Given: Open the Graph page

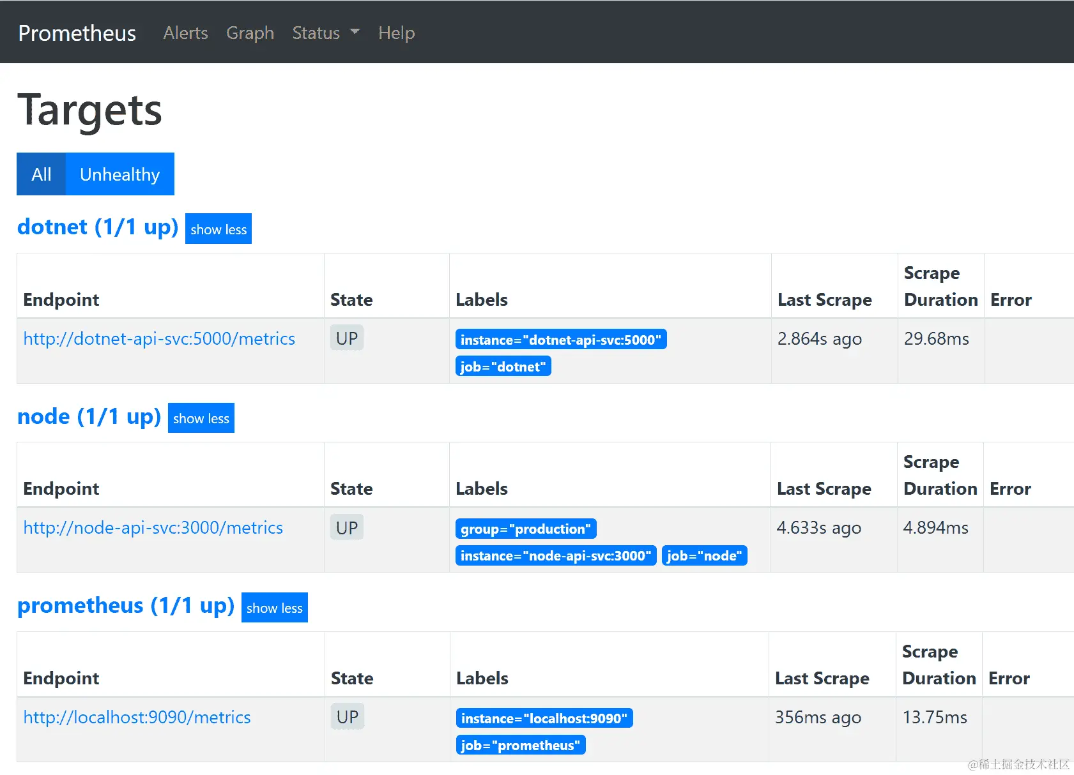Looking at the screenshot, I should tap(250, 33).
